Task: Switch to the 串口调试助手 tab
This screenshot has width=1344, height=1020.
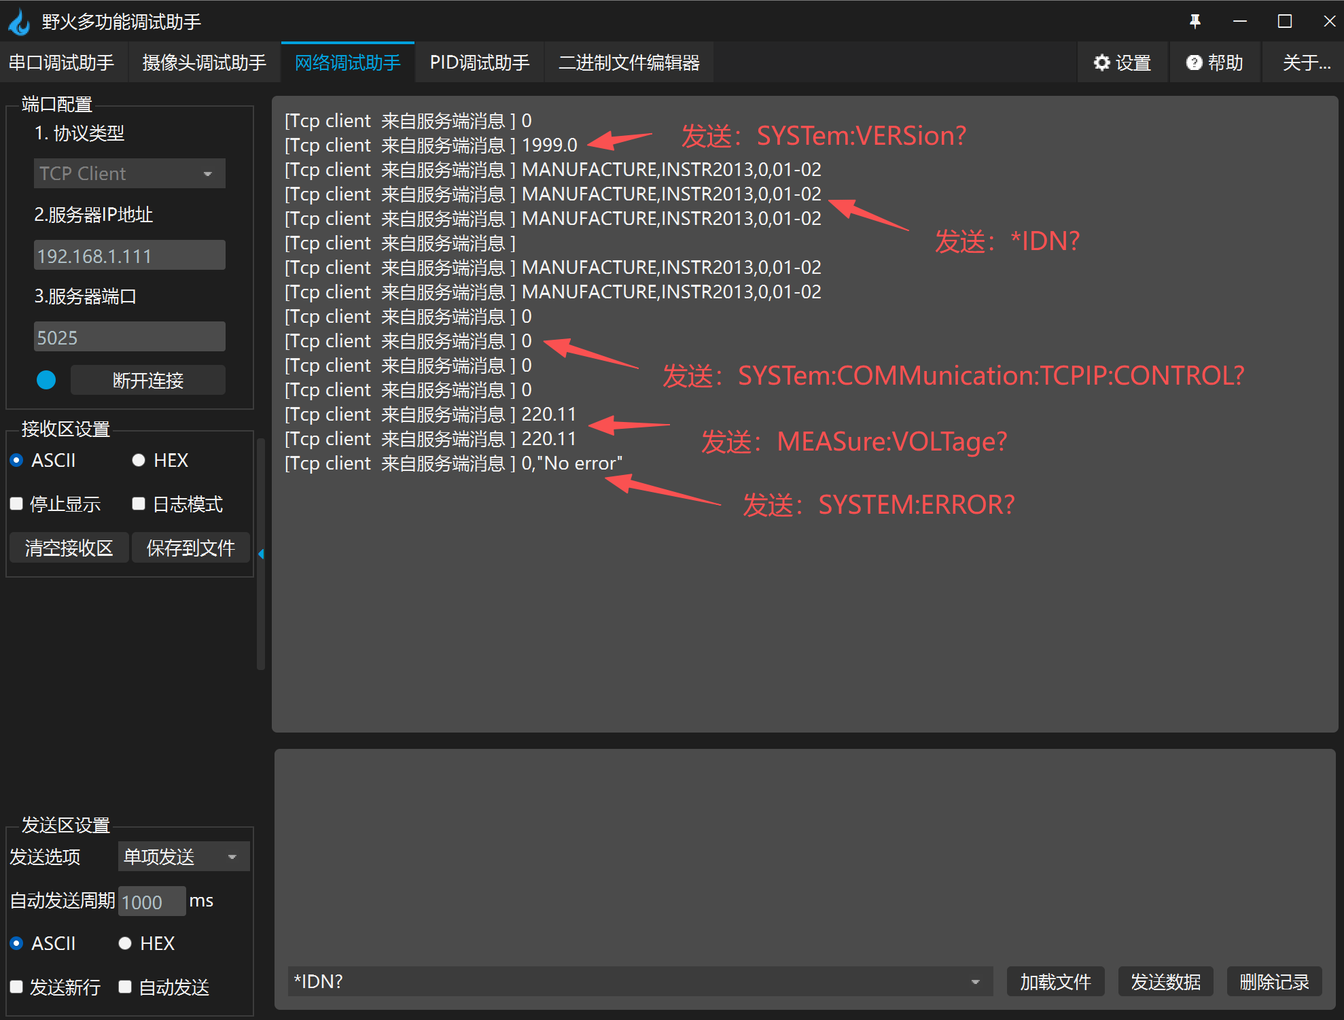Action: (x=61, y=63)
